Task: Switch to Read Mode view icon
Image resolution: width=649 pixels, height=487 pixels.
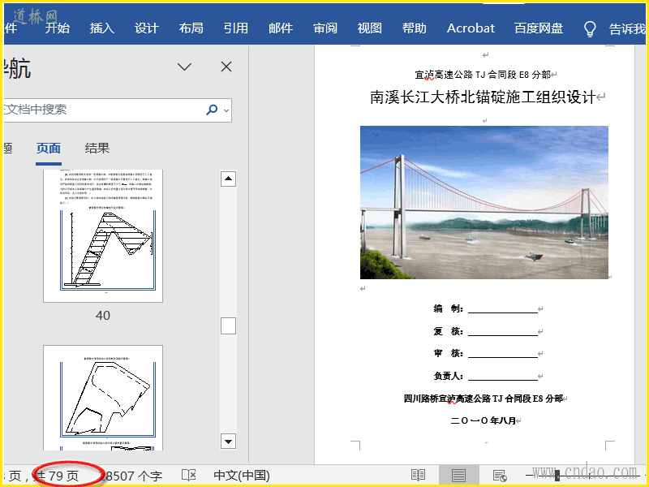Action: [418, 476]
